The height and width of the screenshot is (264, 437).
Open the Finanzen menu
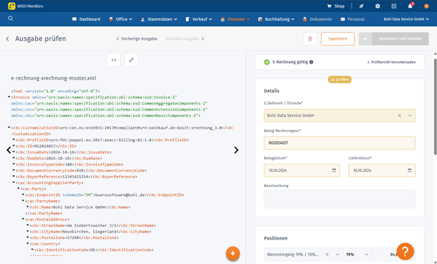coord(235,19)
